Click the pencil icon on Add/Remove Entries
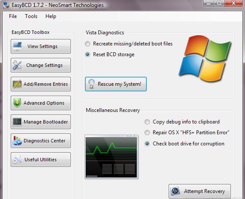 pos(17,84)
